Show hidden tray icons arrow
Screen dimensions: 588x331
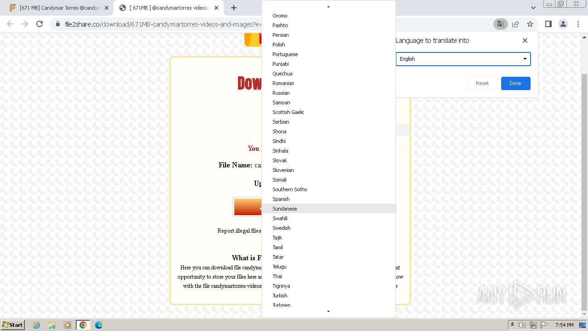(x=512, y=325)
